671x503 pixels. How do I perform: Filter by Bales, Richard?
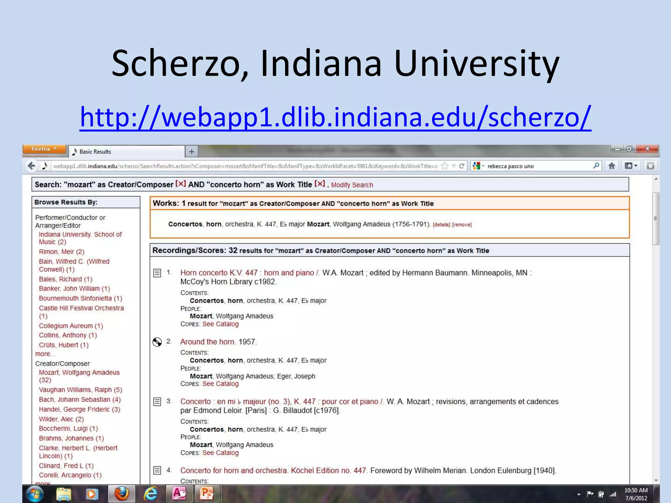coord(66,279)
